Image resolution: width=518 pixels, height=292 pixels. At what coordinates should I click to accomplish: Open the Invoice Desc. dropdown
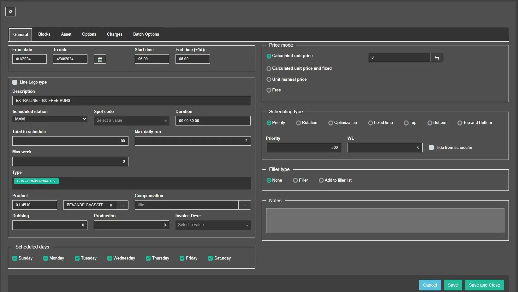tap(213, 225)
